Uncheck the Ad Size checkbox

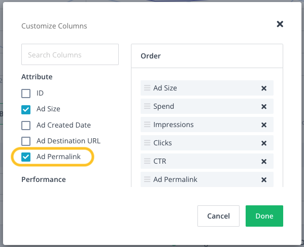coord(26,109)
